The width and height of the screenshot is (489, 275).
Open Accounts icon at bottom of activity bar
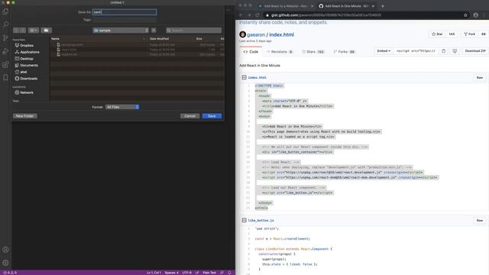5,250
